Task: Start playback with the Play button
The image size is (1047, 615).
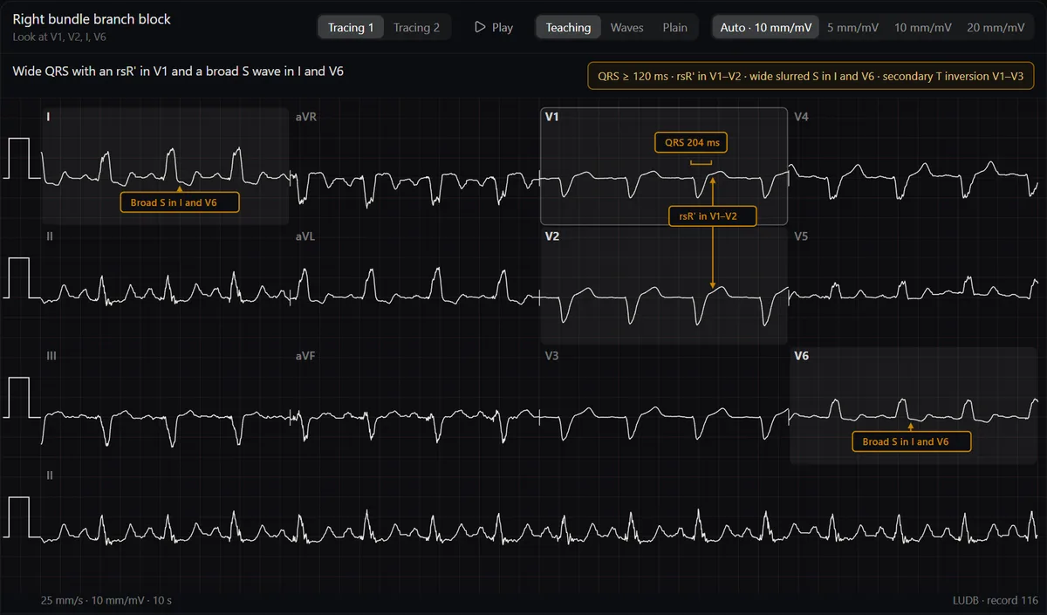Action: (x=493, y=27)
